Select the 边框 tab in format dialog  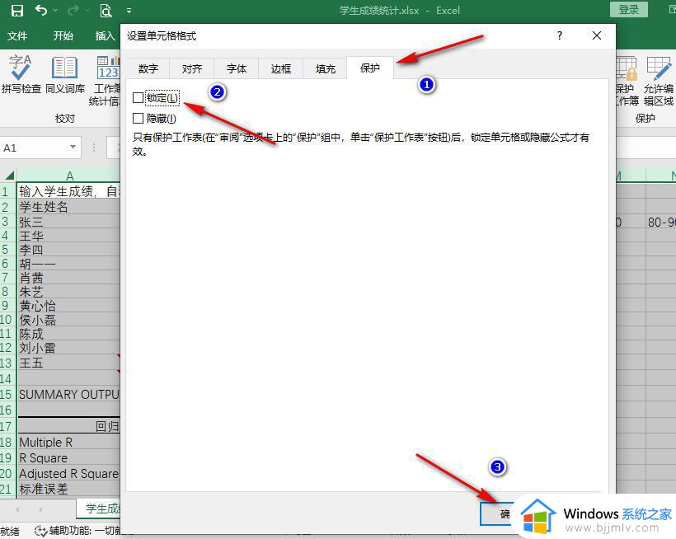point(280,68)
